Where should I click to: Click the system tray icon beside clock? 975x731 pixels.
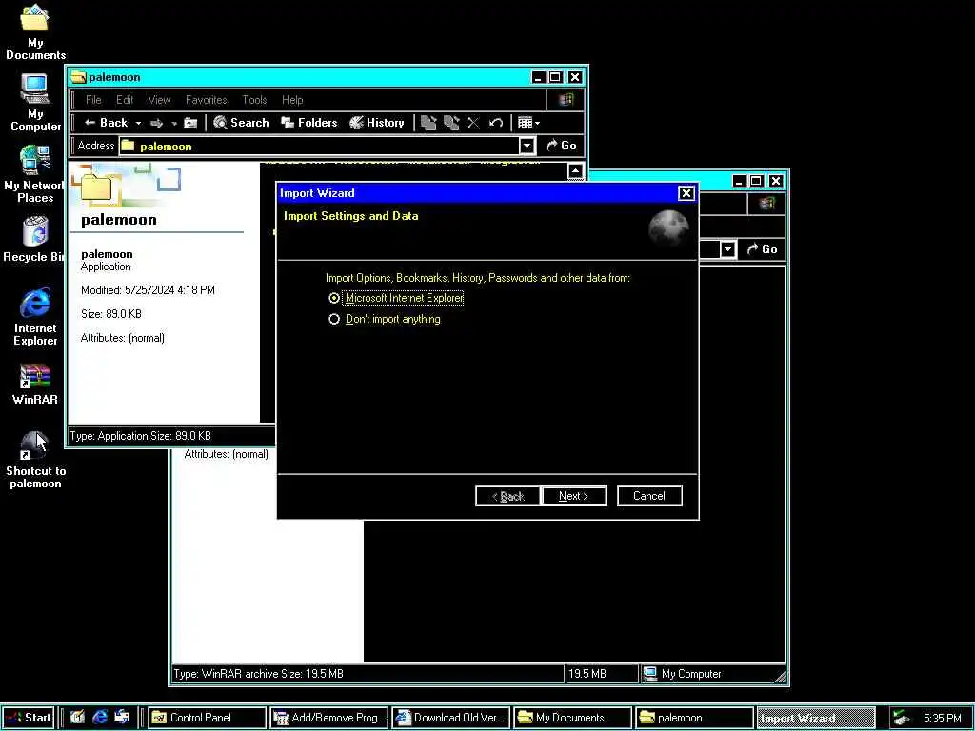[901, 718]
